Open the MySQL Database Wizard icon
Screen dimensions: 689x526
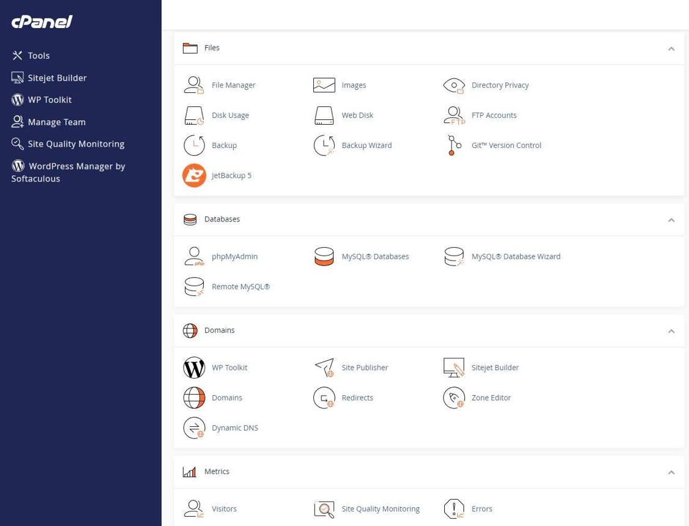tap(454, 256)
